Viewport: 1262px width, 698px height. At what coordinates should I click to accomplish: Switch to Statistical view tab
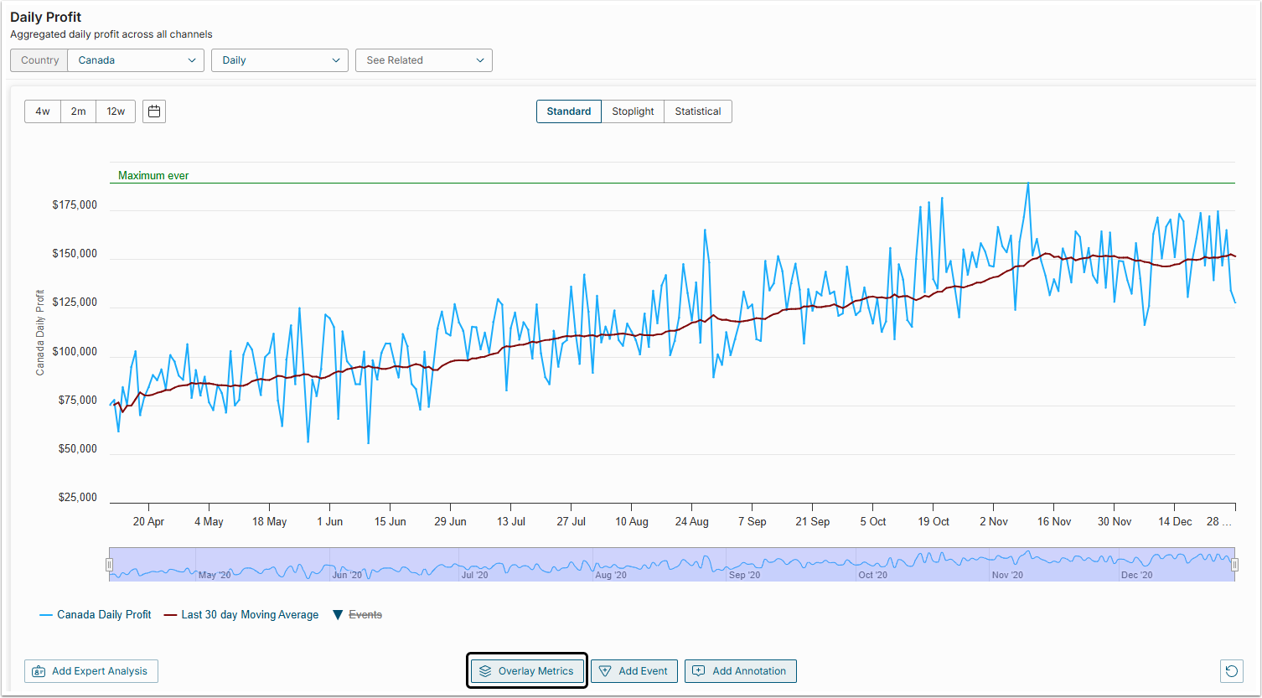tap(697, 111)
